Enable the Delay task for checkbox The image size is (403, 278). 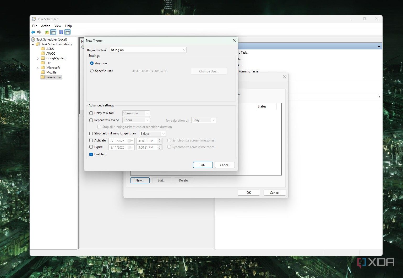click(x=91, y=113)
